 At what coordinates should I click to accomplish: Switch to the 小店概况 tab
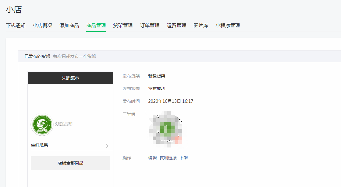point(42,26)
